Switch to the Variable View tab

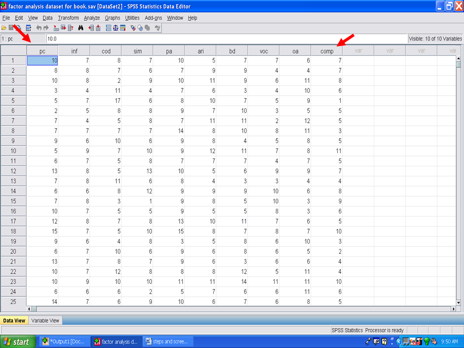45,320
